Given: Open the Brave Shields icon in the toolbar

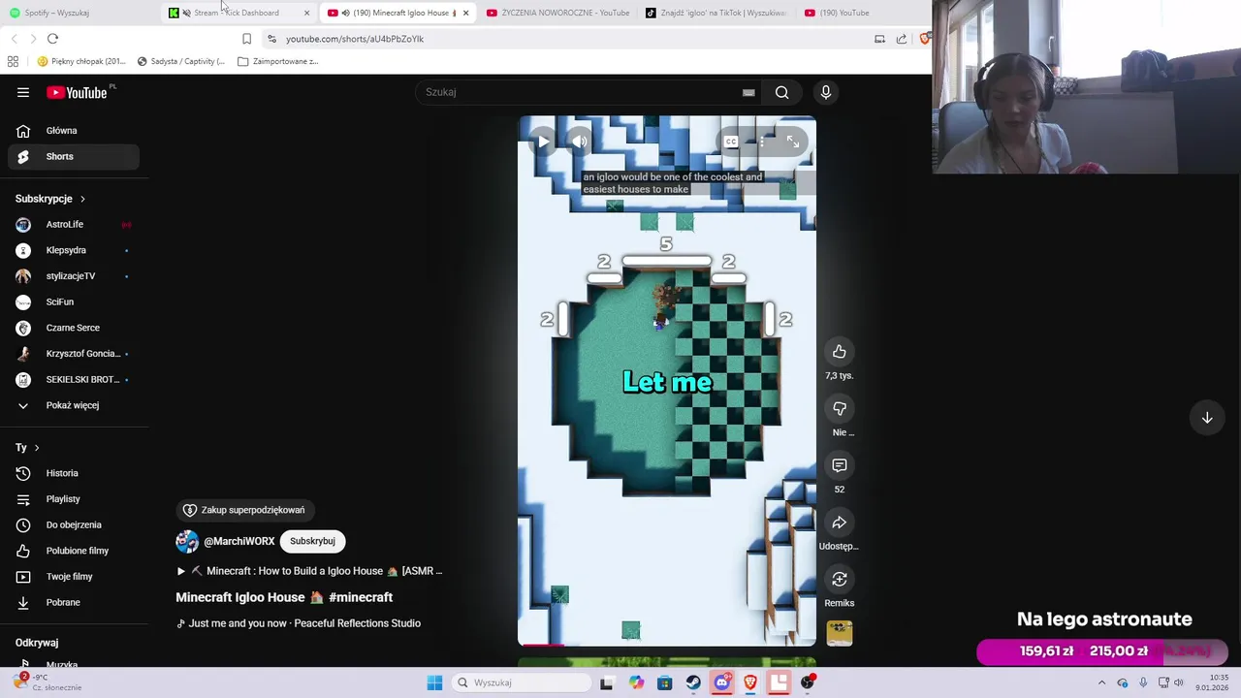Looking at the screenshot, I should pyautogui.click(x=925, y=39).
